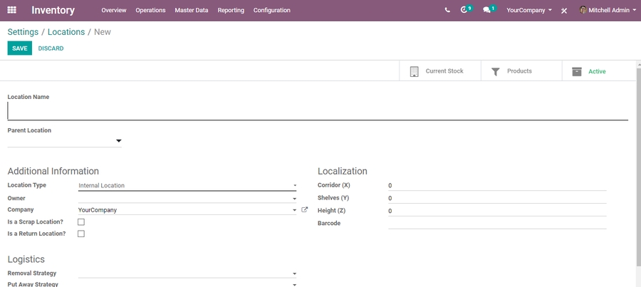Open the chat messages icon
The width and height of the screenshot is (641, 287).
coord(487,11)
